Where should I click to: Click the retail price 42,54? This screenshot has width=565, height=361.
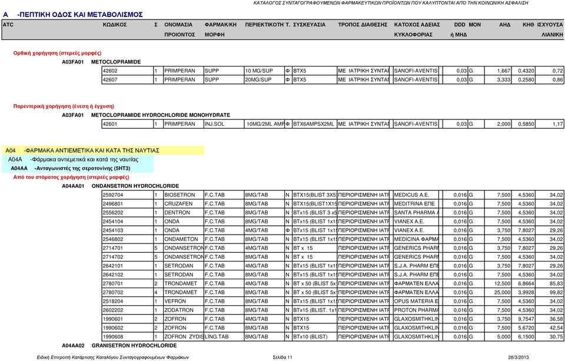pos(556,328)
